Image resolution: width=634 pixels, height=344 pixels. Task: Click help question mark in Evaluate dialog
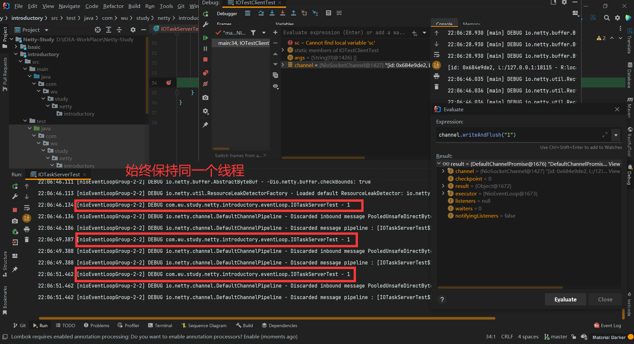click(x=442, y=299)
